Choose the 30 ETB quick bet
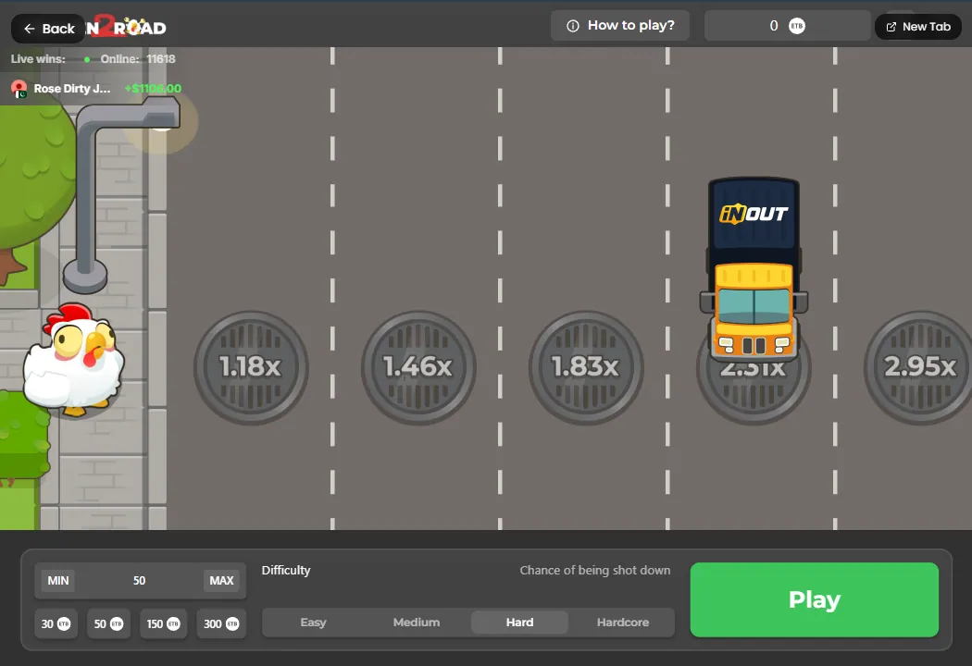Viewport: 972px width, 666px height. click(x=56, y=623)
